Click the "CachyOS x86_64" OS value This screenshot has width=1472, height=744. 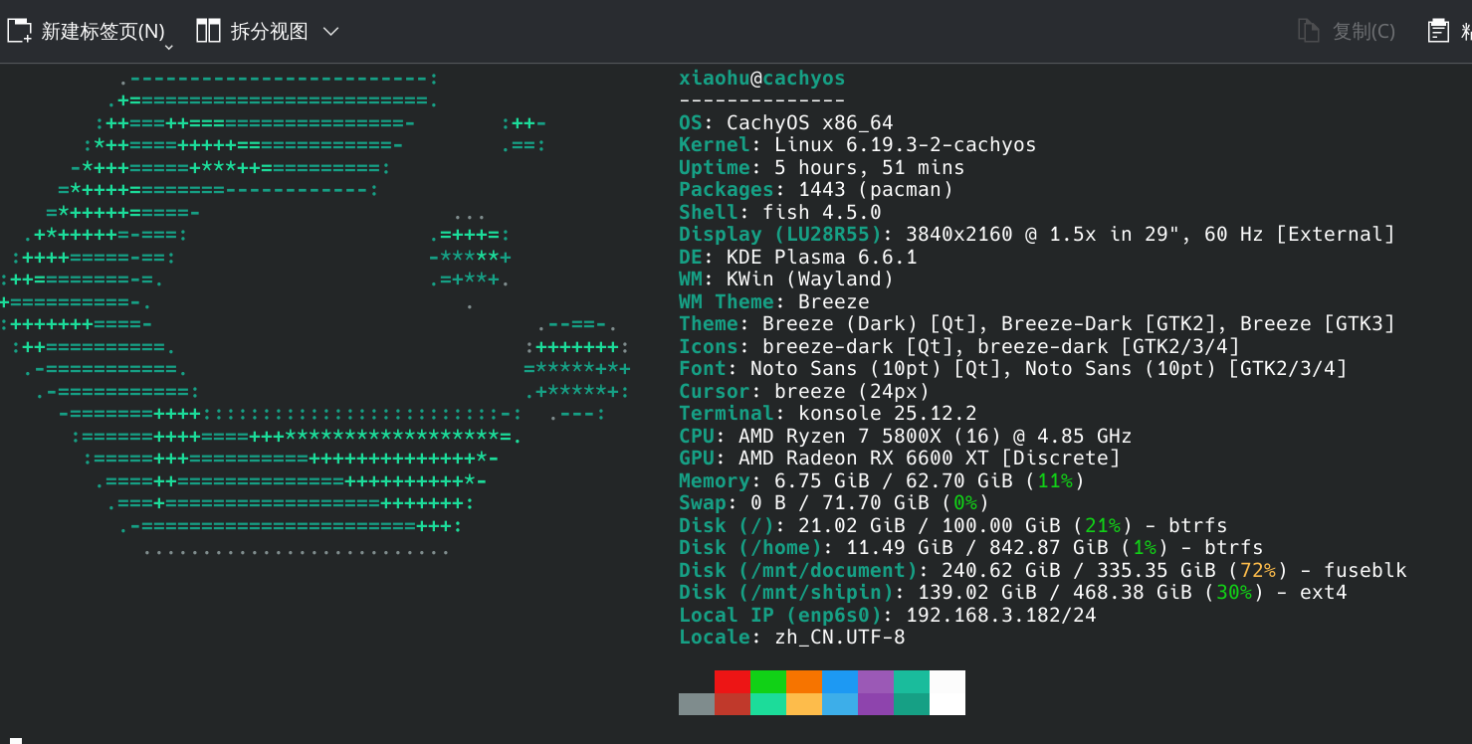point(810,123)
